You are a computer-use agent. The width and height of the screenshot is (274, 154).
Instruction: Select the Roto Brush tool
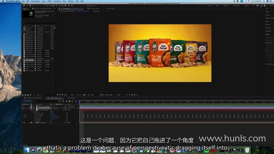pos(69,6)
